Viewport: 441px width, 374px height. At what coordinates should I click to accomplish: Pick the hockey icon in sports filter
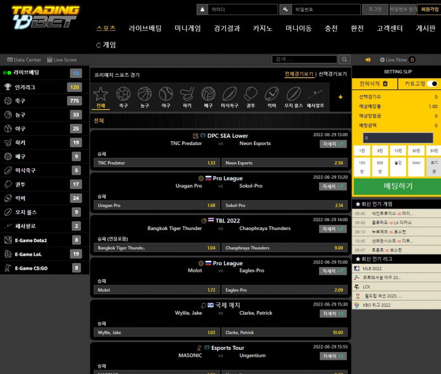tap(187, 94)
